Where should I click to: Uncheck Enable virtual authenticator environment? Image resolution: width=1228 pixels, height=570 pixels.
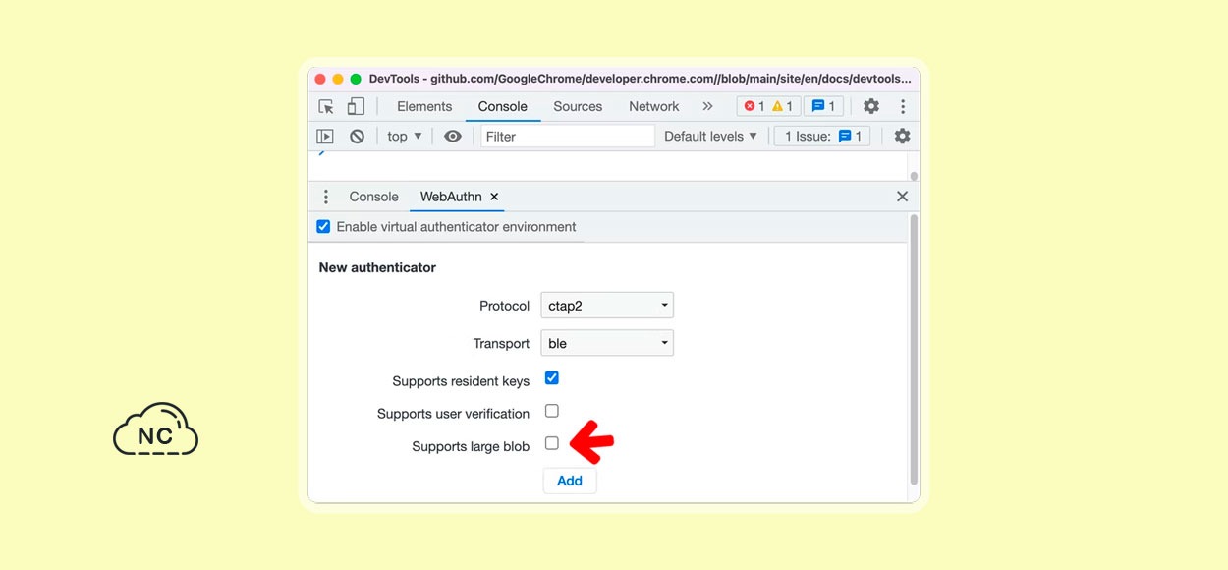pyautogui.click(x=323, y=226)
